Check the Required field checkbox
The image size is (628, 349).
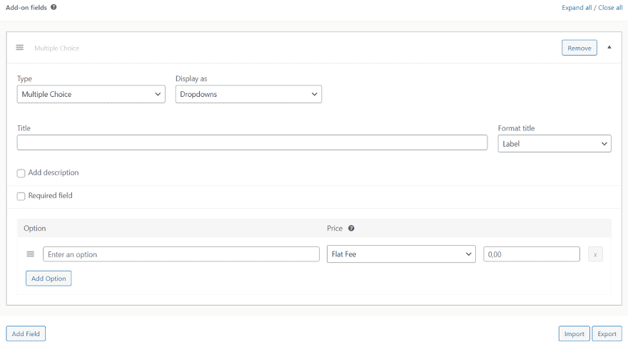coord(21,196)
